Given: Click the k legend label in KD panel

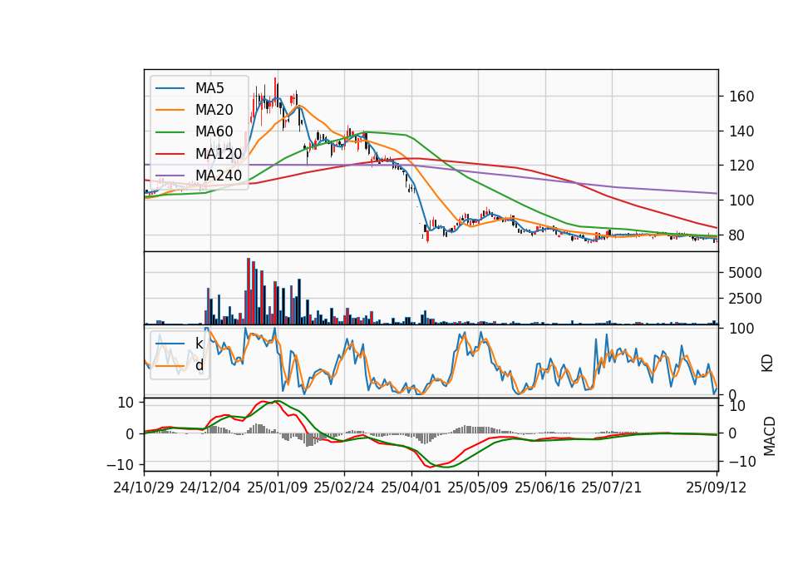Looking at the screenshot, I should point(199,344).
